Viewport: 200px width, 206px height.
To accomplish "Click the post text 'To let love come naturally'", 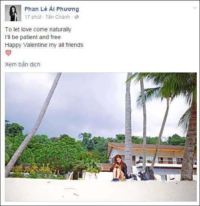I will coord(38,29).
